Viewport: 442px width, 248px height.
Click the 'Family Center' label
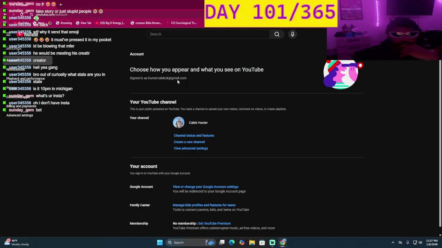(x=140, y=205)
